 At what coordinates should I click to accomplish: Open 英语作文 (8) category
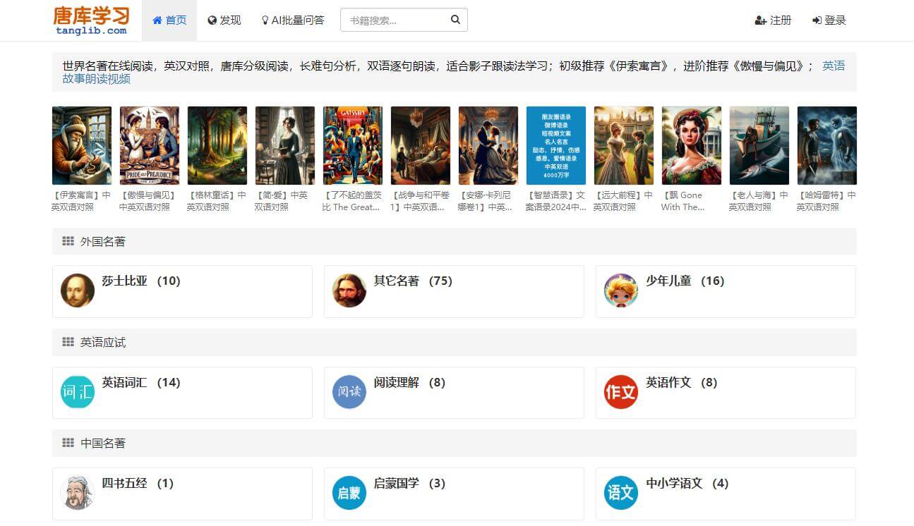tap(681, 382)
